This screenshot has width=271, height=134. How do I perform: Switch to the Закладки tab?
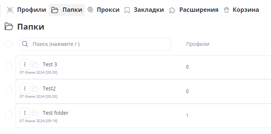click(144, 10)
